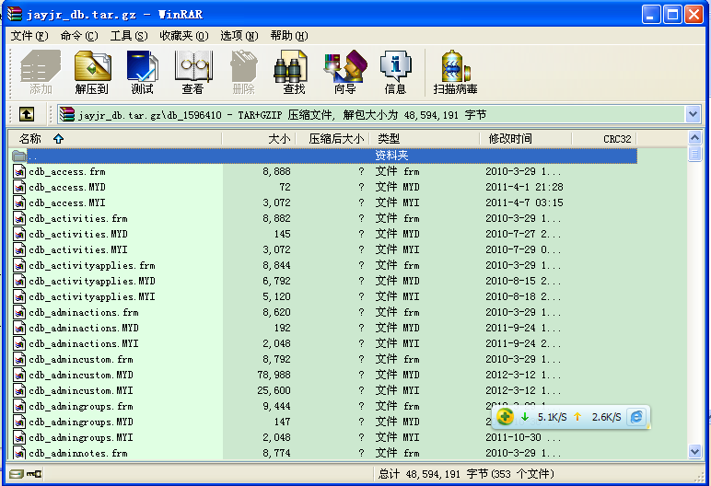
Task: Select the cdb_admincustom.MYI file
Action: 81,391
